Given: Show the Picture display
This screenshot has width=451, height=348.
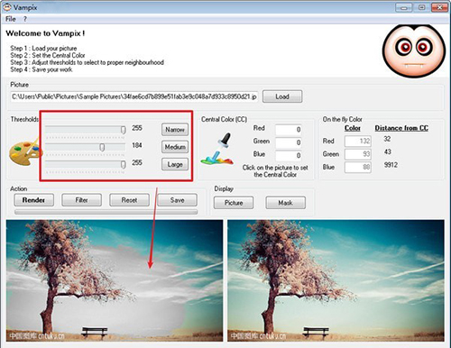Looking at the screenshot, I should (234, 203).
